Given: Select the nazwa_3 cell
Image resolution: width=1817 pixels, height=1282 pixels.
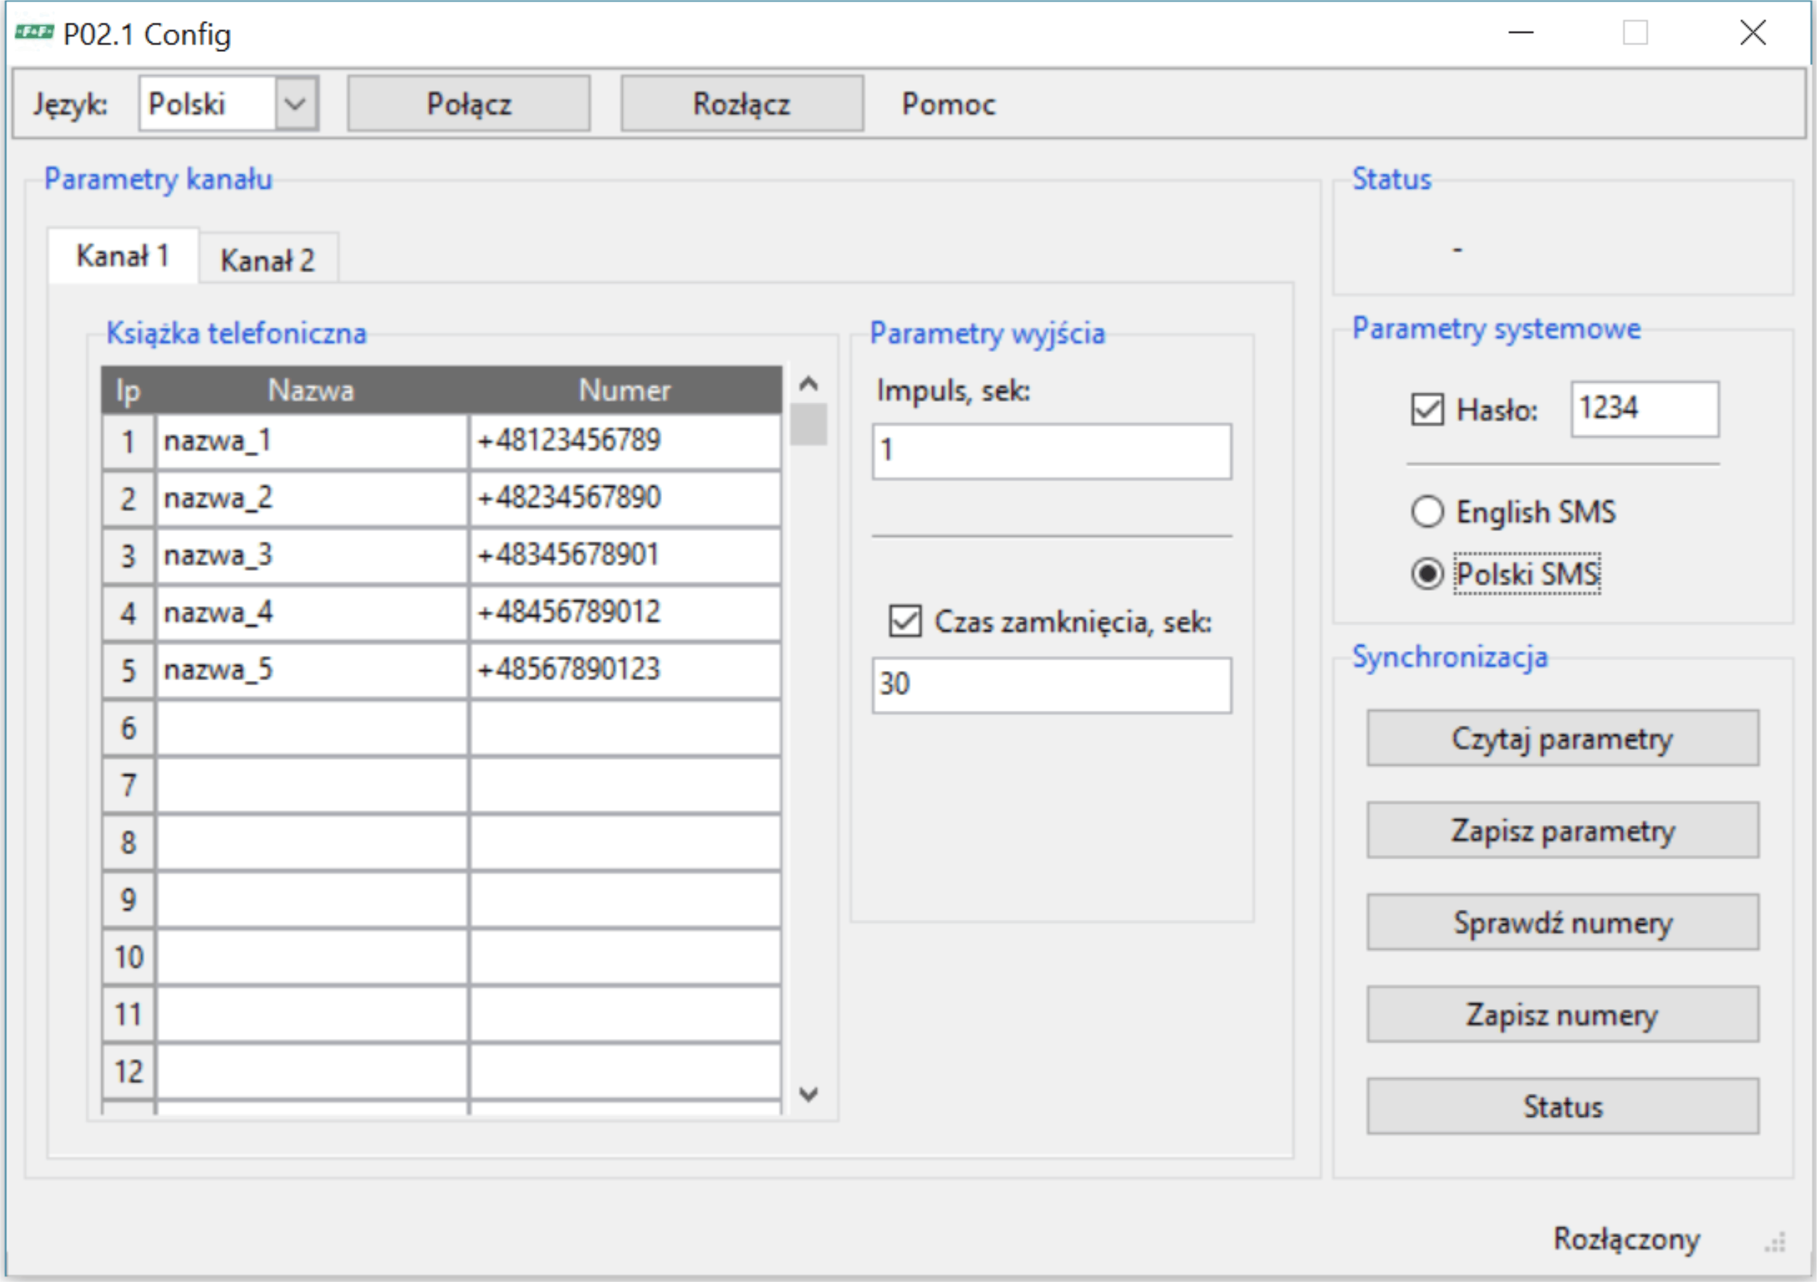Looking at the screenshot, I should (312, 555).
